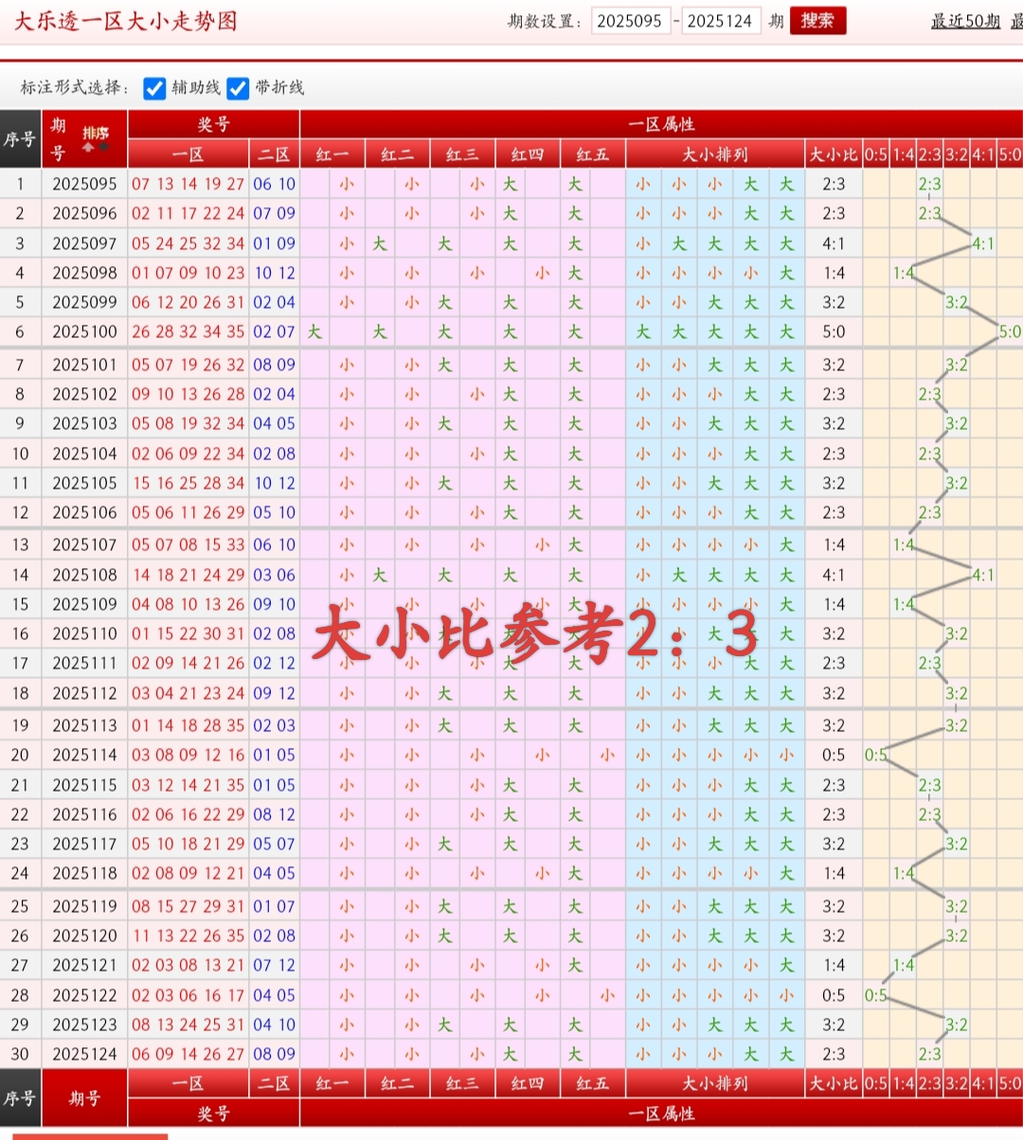This screenshot has height=1140, width=1023.
Task: Click the ascending sort arrow beside 排序
Action: click(87, 147)
